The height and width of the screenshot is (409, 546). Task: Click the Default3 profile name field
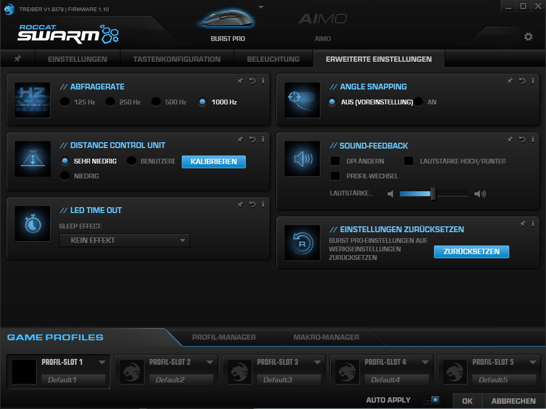(288, 380)
